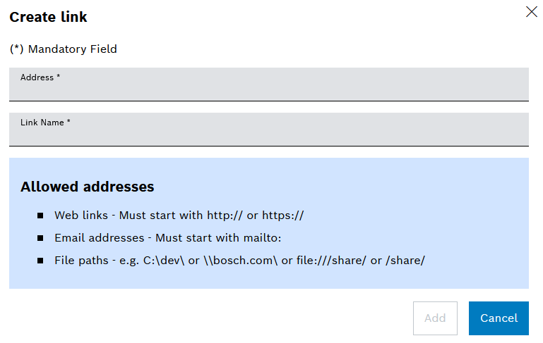Click the square bullet before File paths
Image resolution: width=543 pixels, height=343 pixels.
pos(40,261)
